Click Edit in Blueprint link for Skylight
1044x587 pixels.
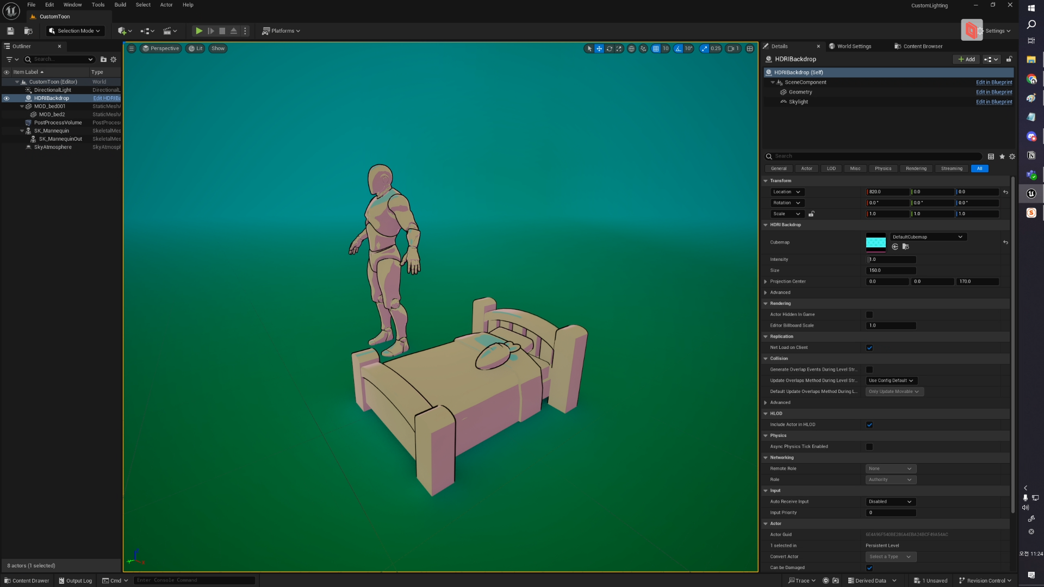(x=993, y=102)
